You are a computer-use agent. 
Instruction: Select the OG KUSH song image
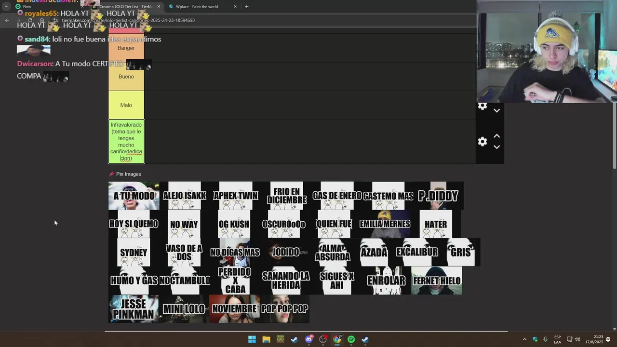pyautogui.click(x=234, y=224)
